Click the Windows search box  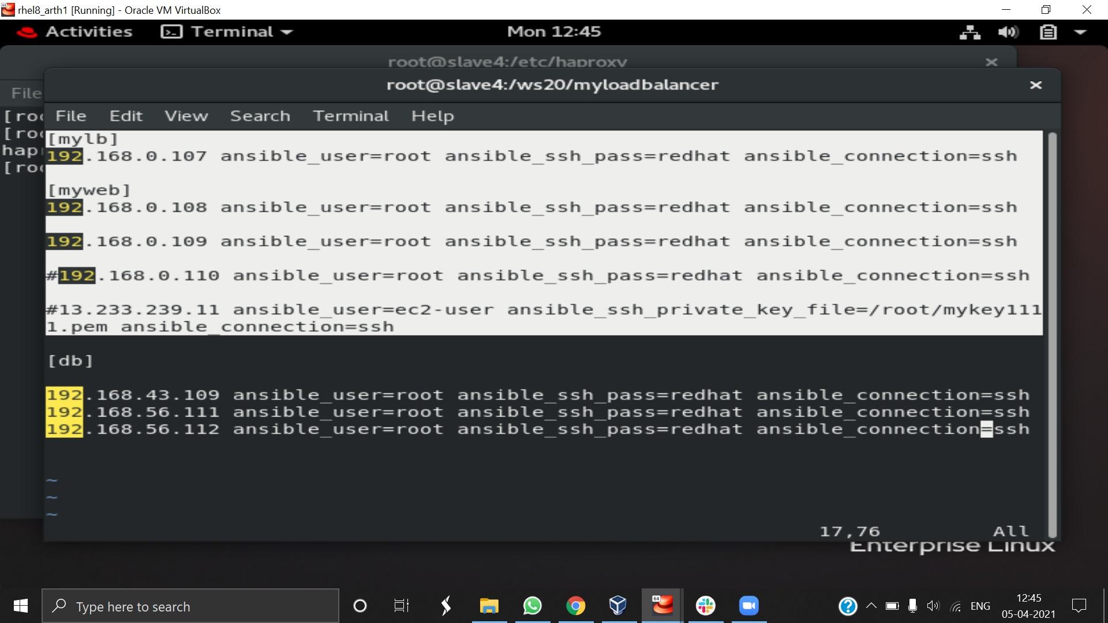point(190,606)
